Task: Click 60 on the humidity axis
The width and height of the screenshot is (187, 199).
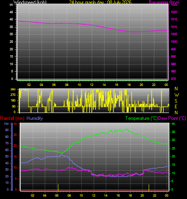Action: click(x=7, y=150)
